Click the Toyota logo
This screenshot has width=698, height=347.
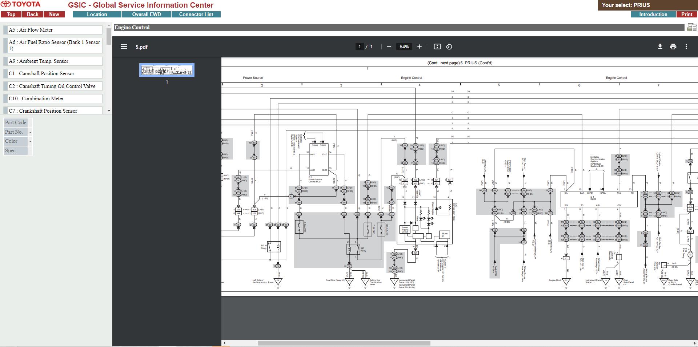(21, 4)
